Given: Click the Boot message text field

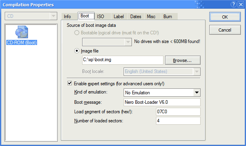Looking at the screenshot, I should [x=162, y=102].
